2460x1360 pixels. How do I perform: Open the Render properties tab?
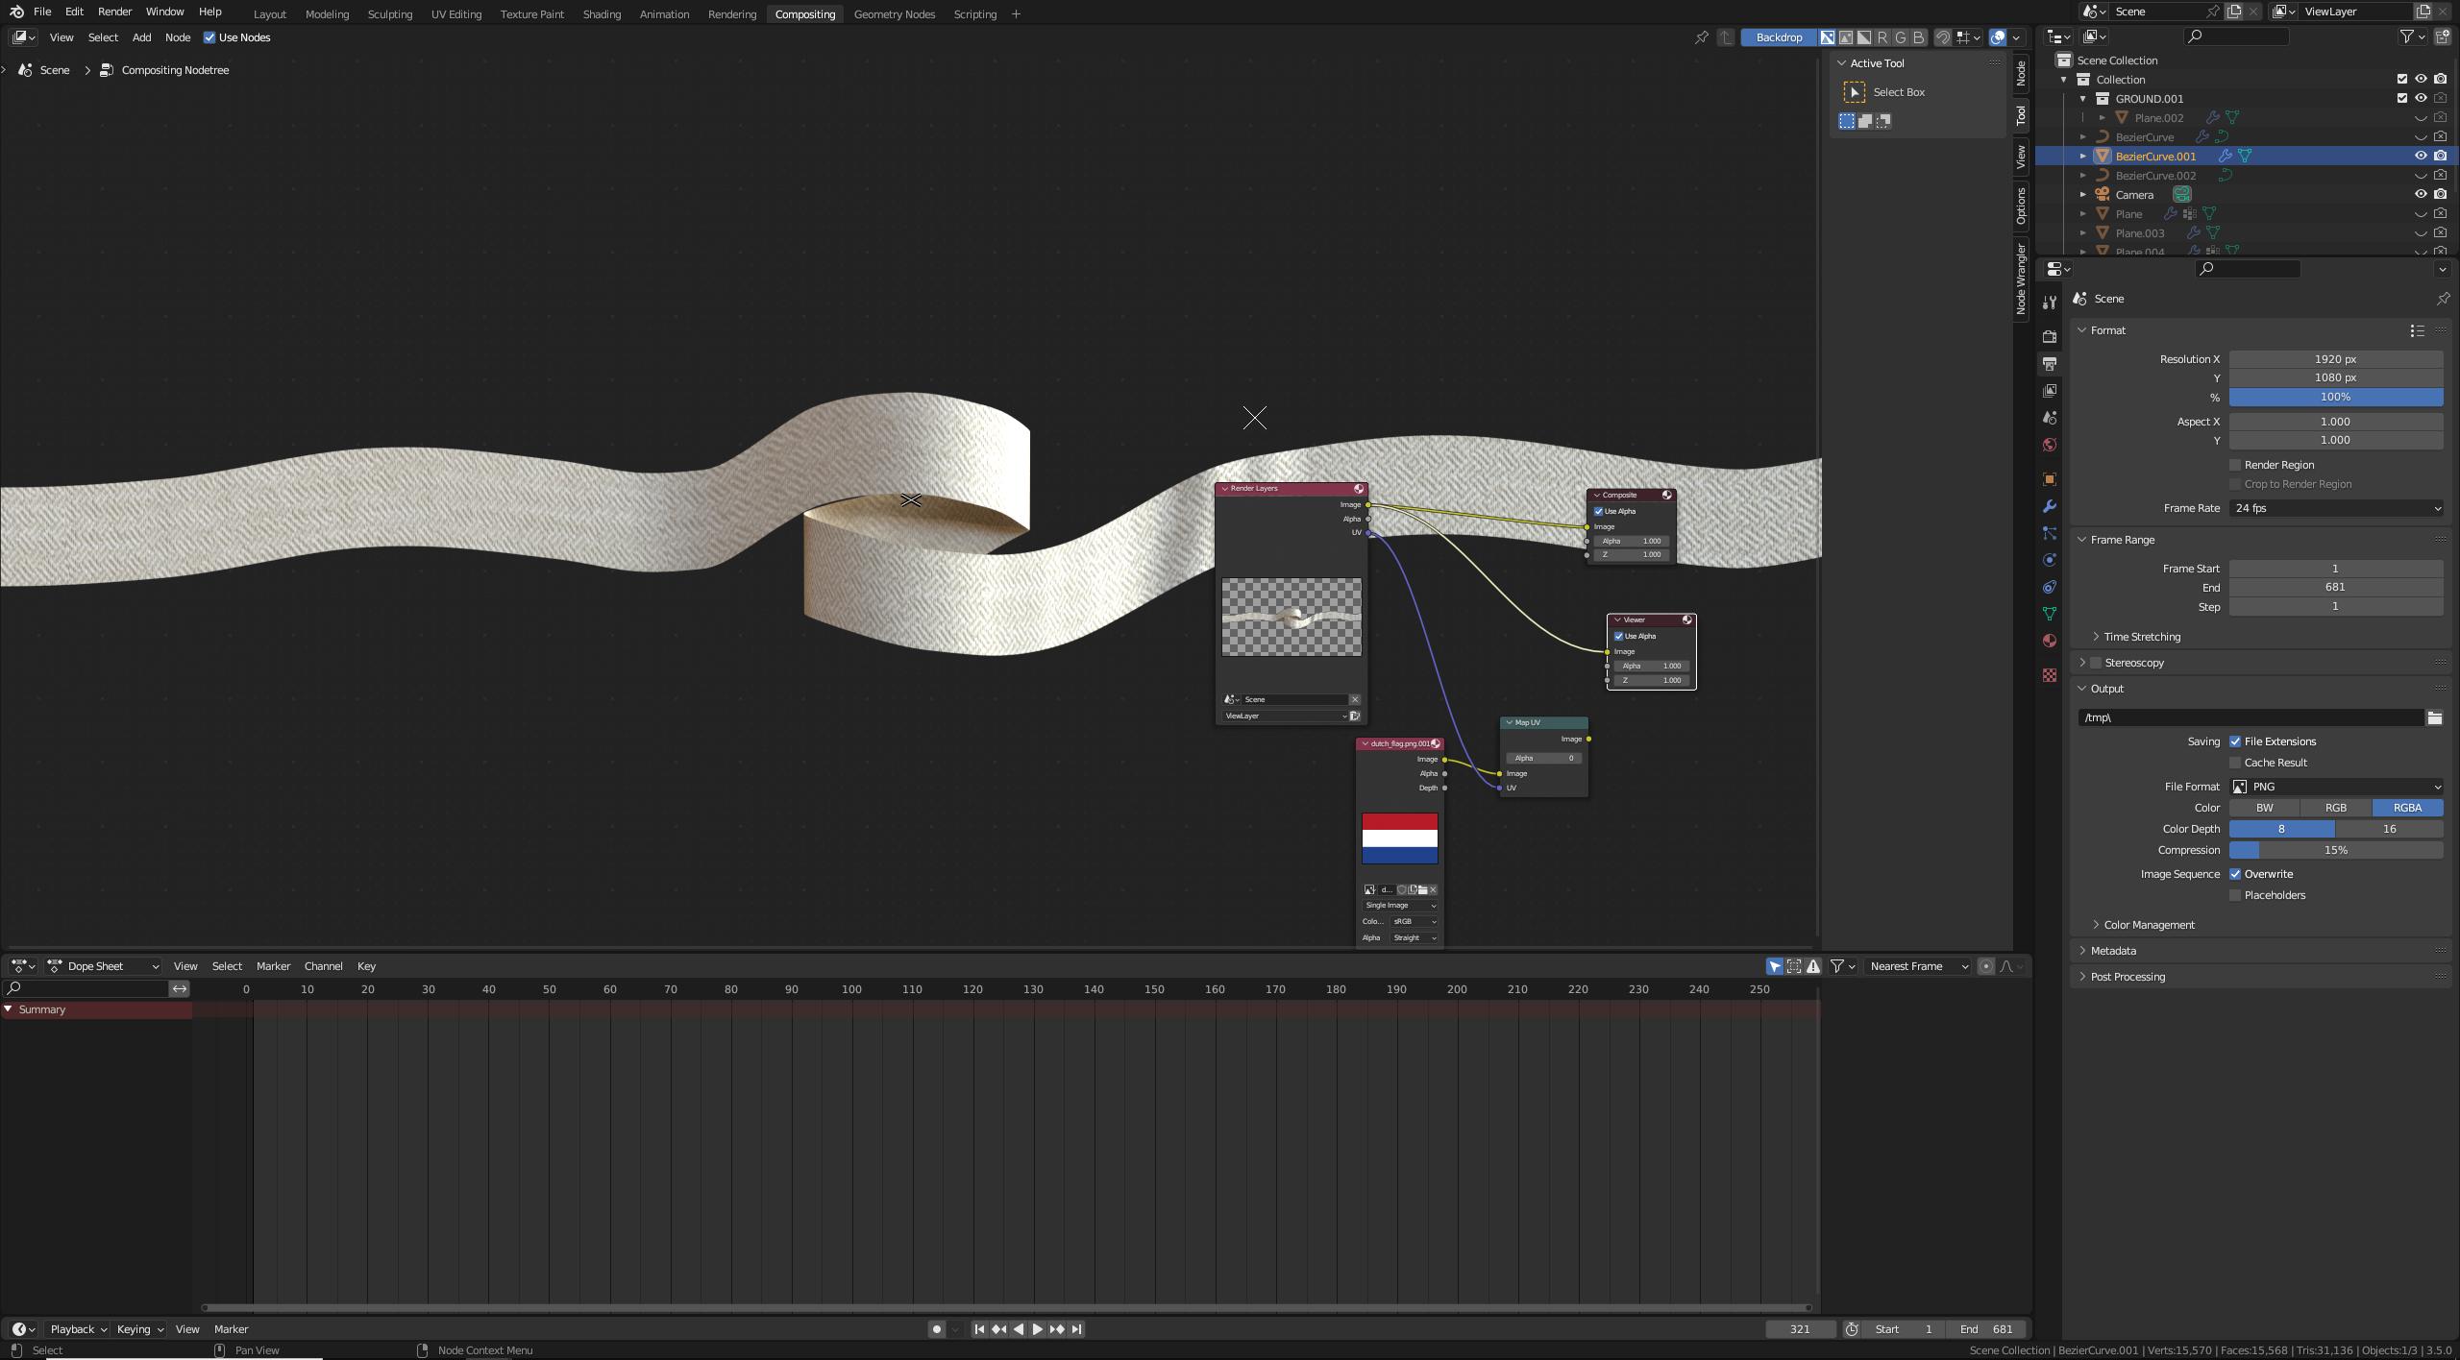point(2050,338)
